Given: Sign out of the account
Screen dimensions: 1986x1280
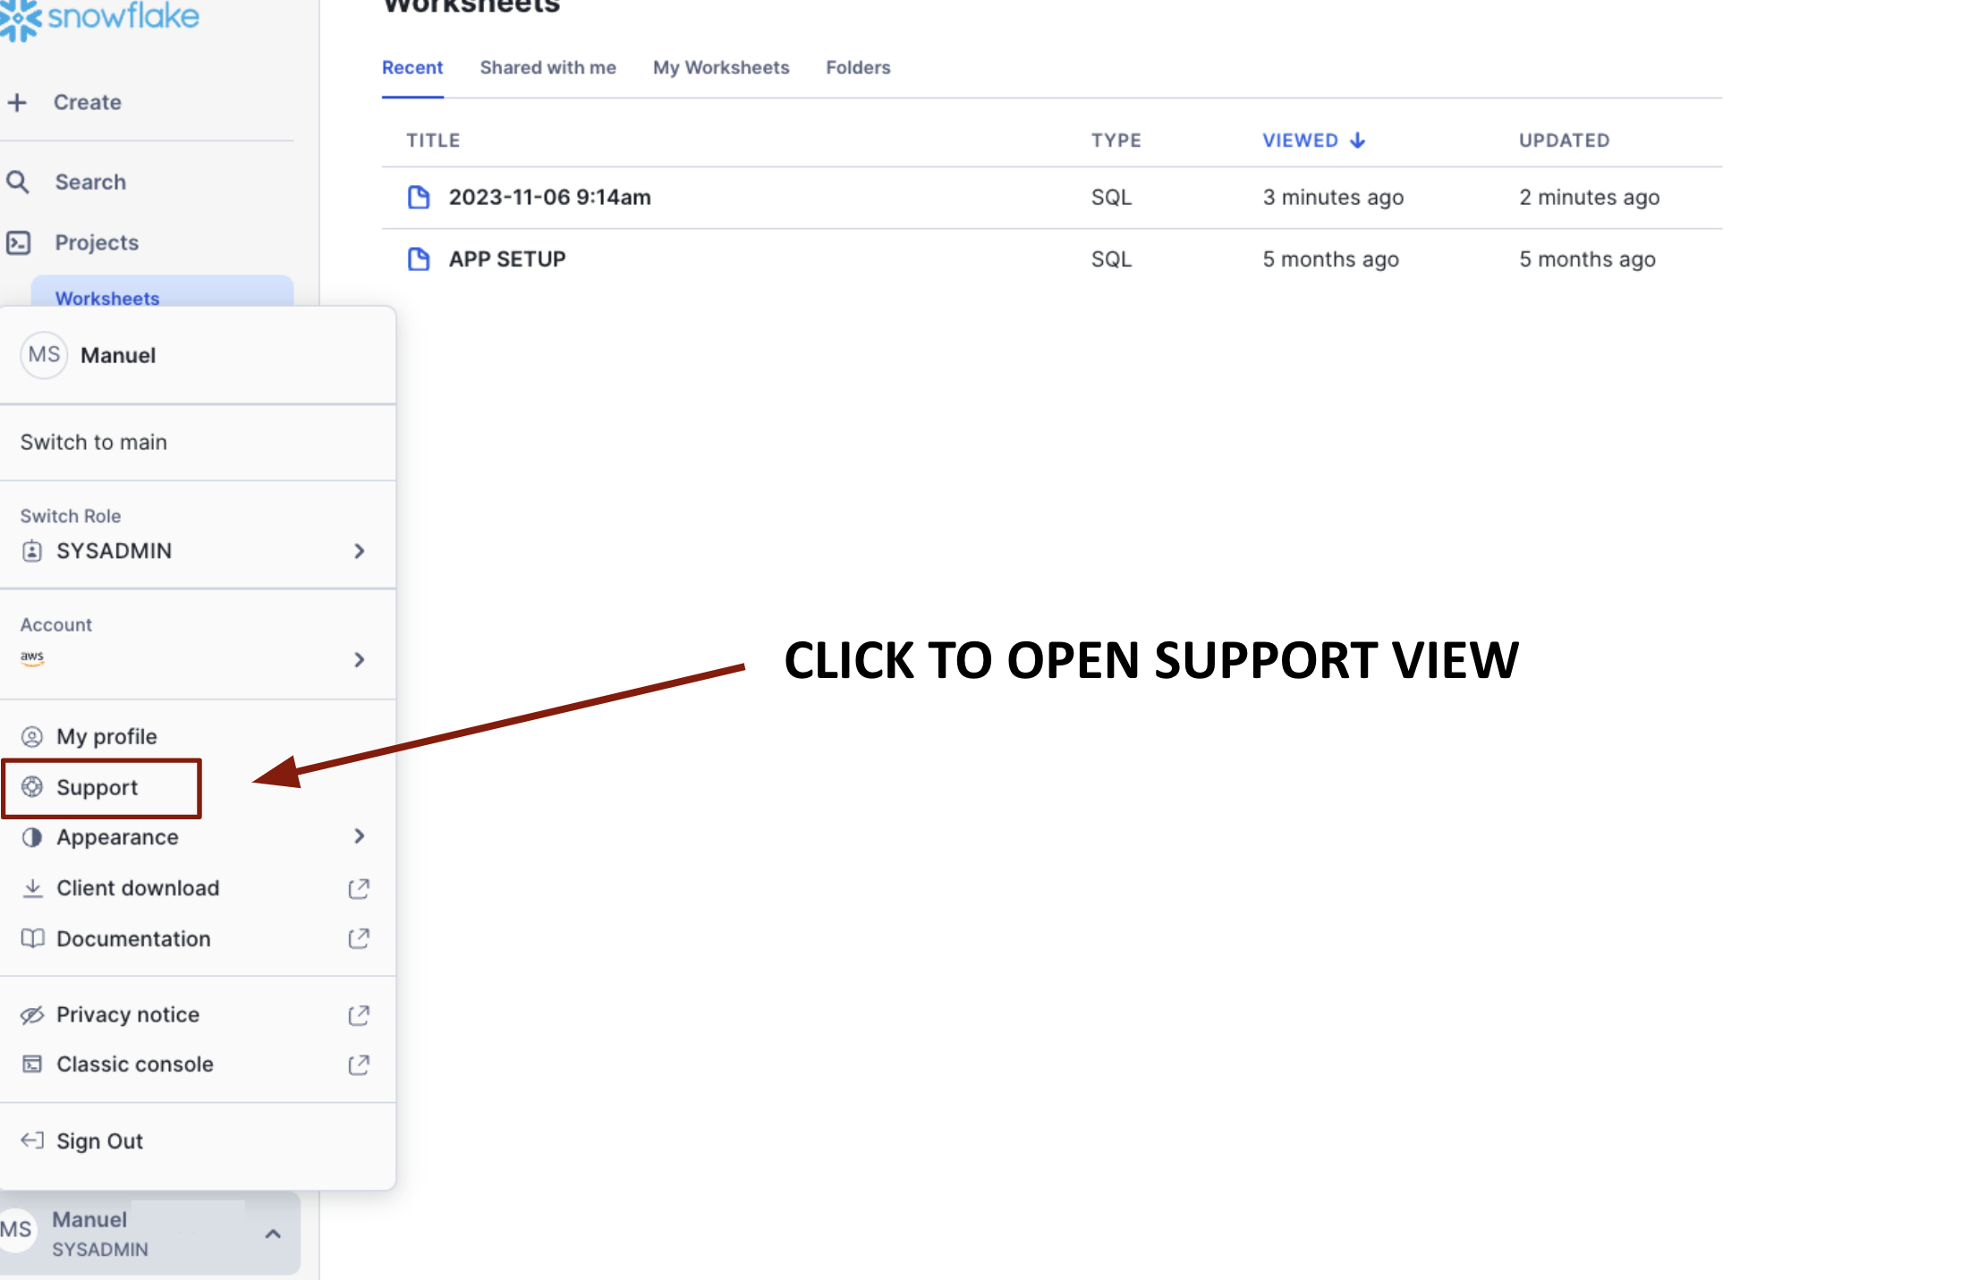Looking at the screenshot, I should (x=98, y=1140).
